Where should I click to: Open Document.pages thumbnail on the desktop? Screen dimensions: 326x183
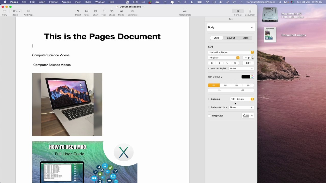tap(270, 35)
